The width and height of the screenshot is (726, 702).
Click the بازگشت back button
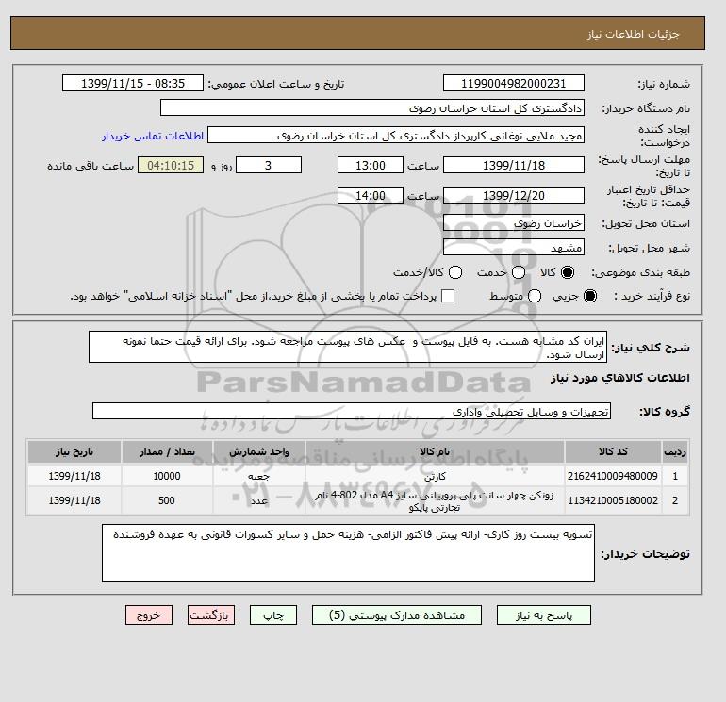click(211, 615)
